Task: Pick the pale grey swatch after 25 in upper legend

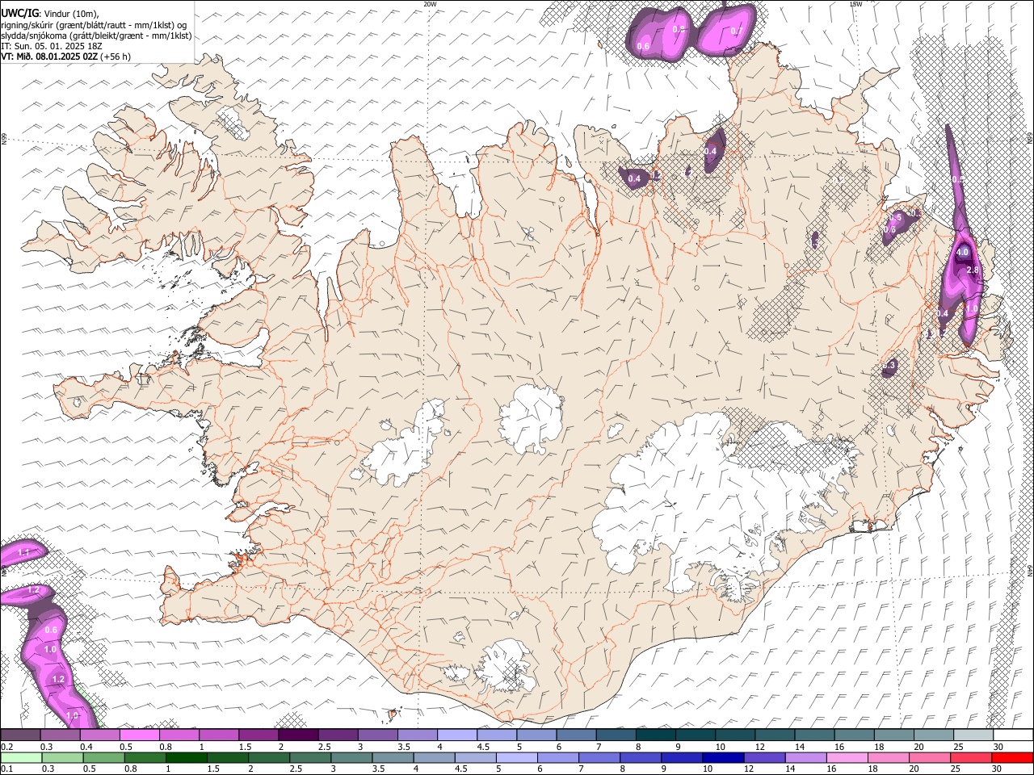Action: coord(973,735)
